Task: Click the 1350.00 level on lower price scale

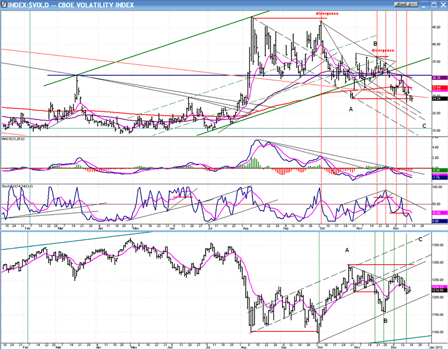Action: 437,245
